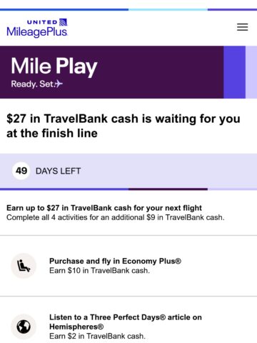Tap the Hemispheres globe icon

(x=24, y=327)
